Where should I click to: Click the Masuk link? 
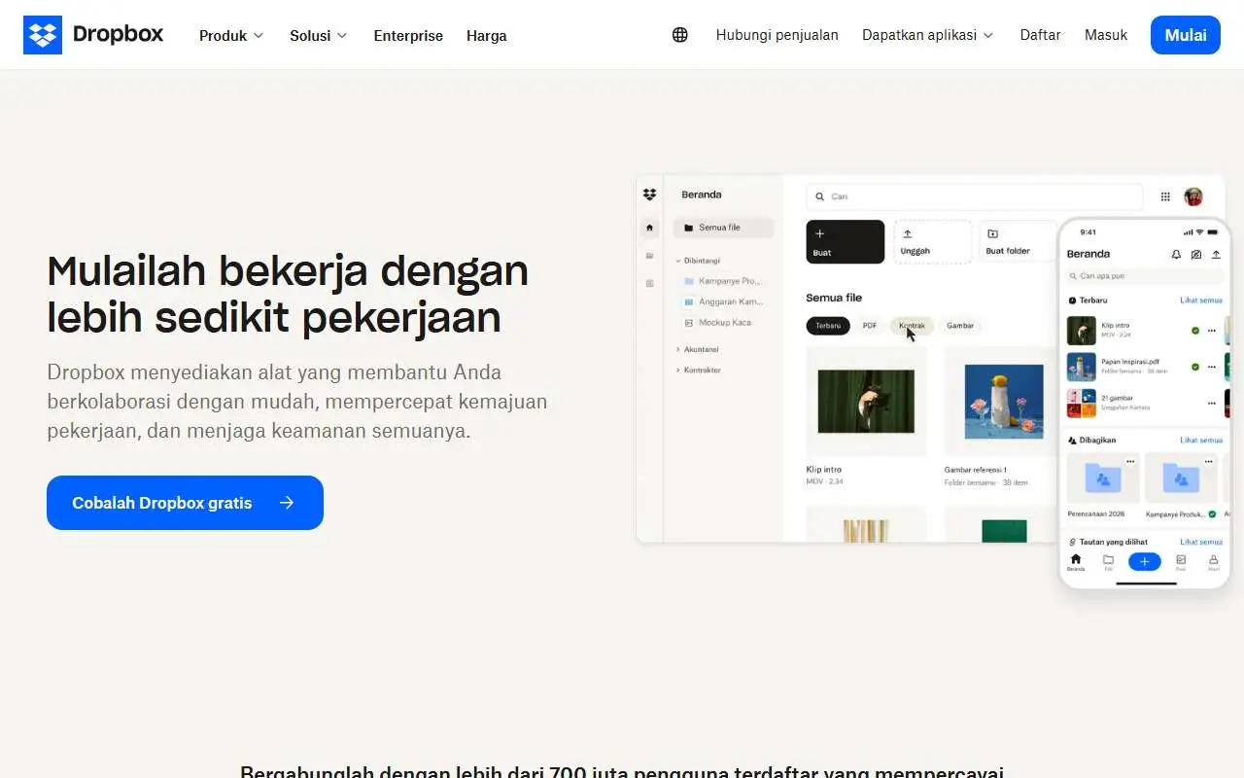point(1106,35)
